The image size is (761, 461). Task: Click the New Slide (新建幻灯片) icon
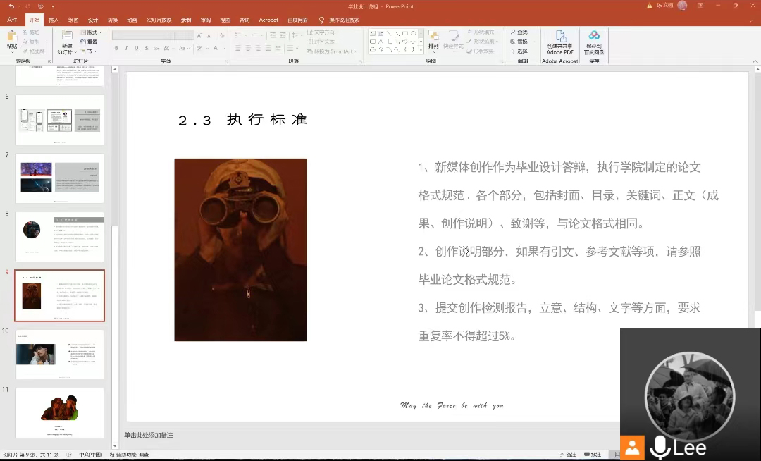tap(66, 38)
